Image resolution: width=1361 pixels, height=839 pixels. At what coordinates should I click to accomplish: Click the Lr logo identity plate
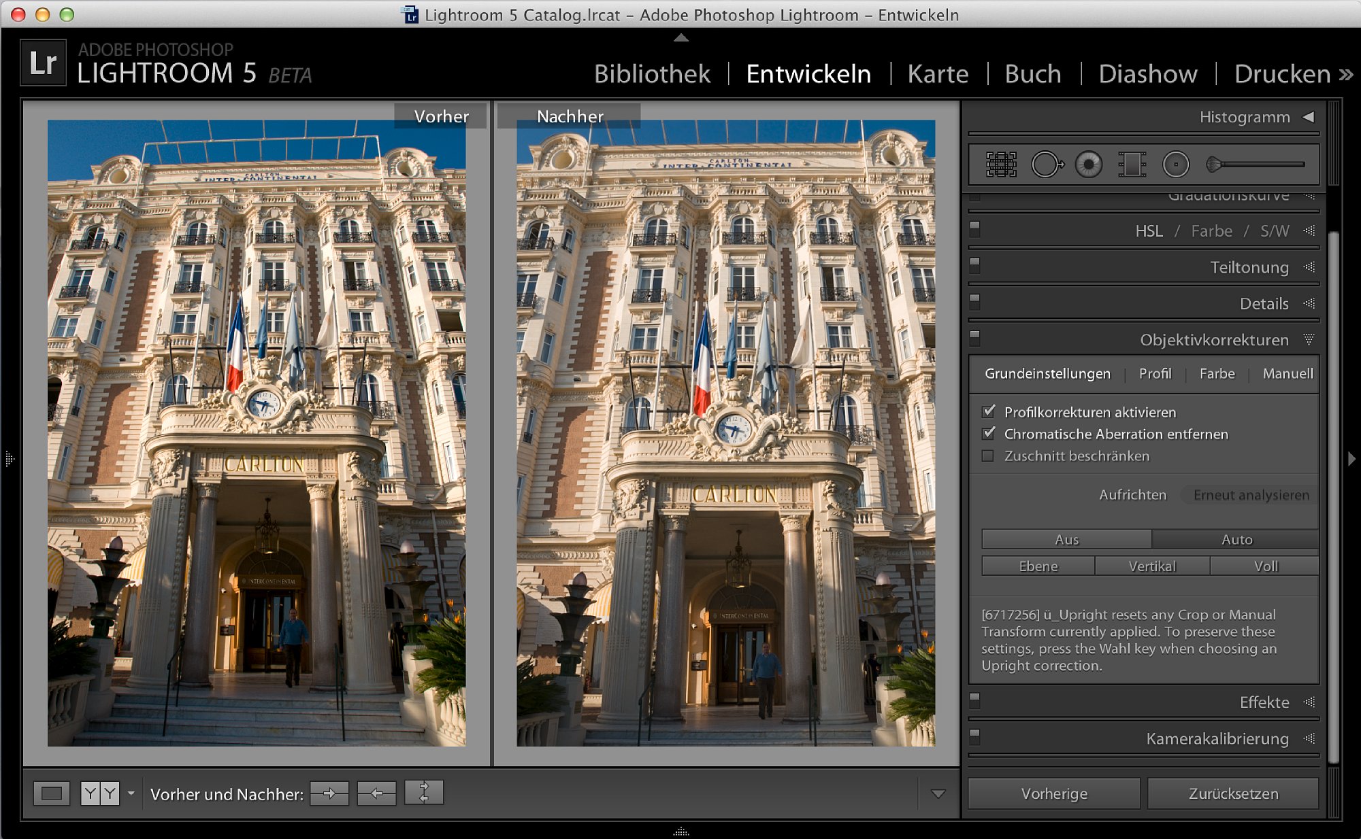44,63
